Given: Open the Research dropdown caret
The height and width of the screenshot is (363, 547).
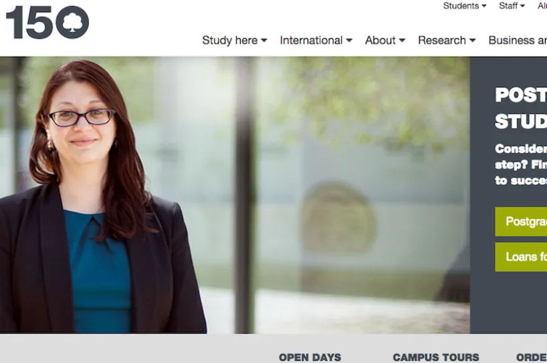Looking at the screenshot, I should coord(472,41).
